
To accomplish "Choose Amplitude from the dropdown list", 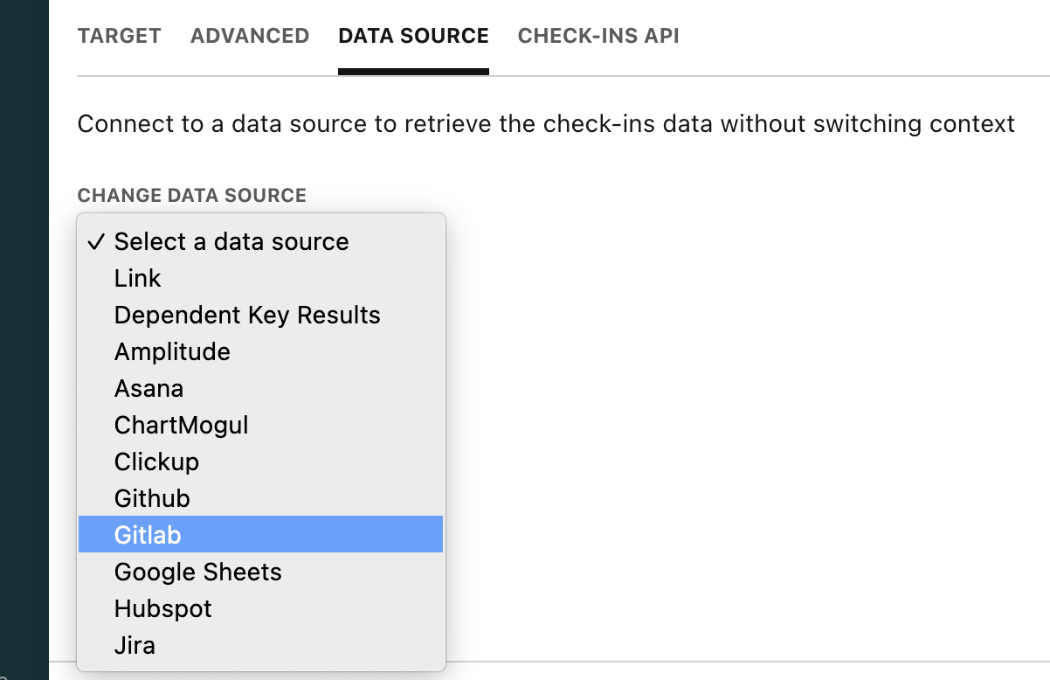I will click(172, 352).
